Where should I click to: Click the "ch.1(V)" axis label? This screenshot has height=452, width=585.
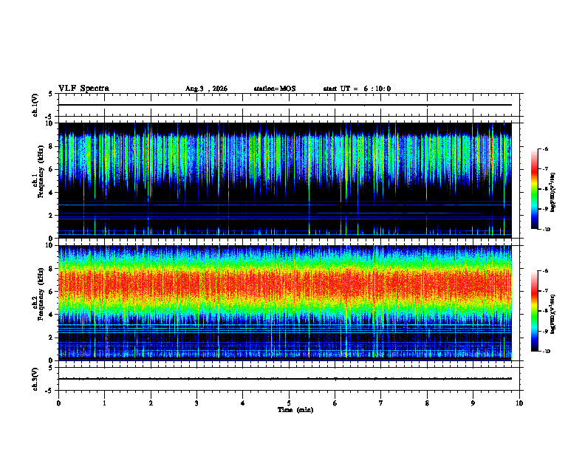(x=35, y=105)
